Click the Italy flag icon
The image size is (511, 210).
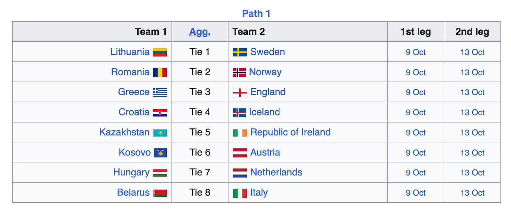click(240, 193)
